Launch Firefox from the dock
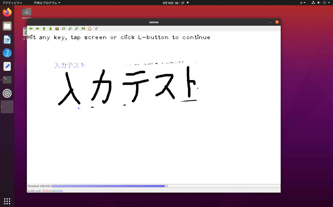Viewport: 333px width, 207px height. [7, 12]
